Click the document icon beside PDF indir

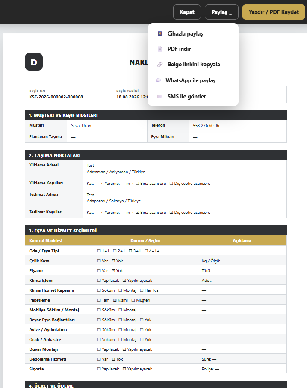(160, 49)
